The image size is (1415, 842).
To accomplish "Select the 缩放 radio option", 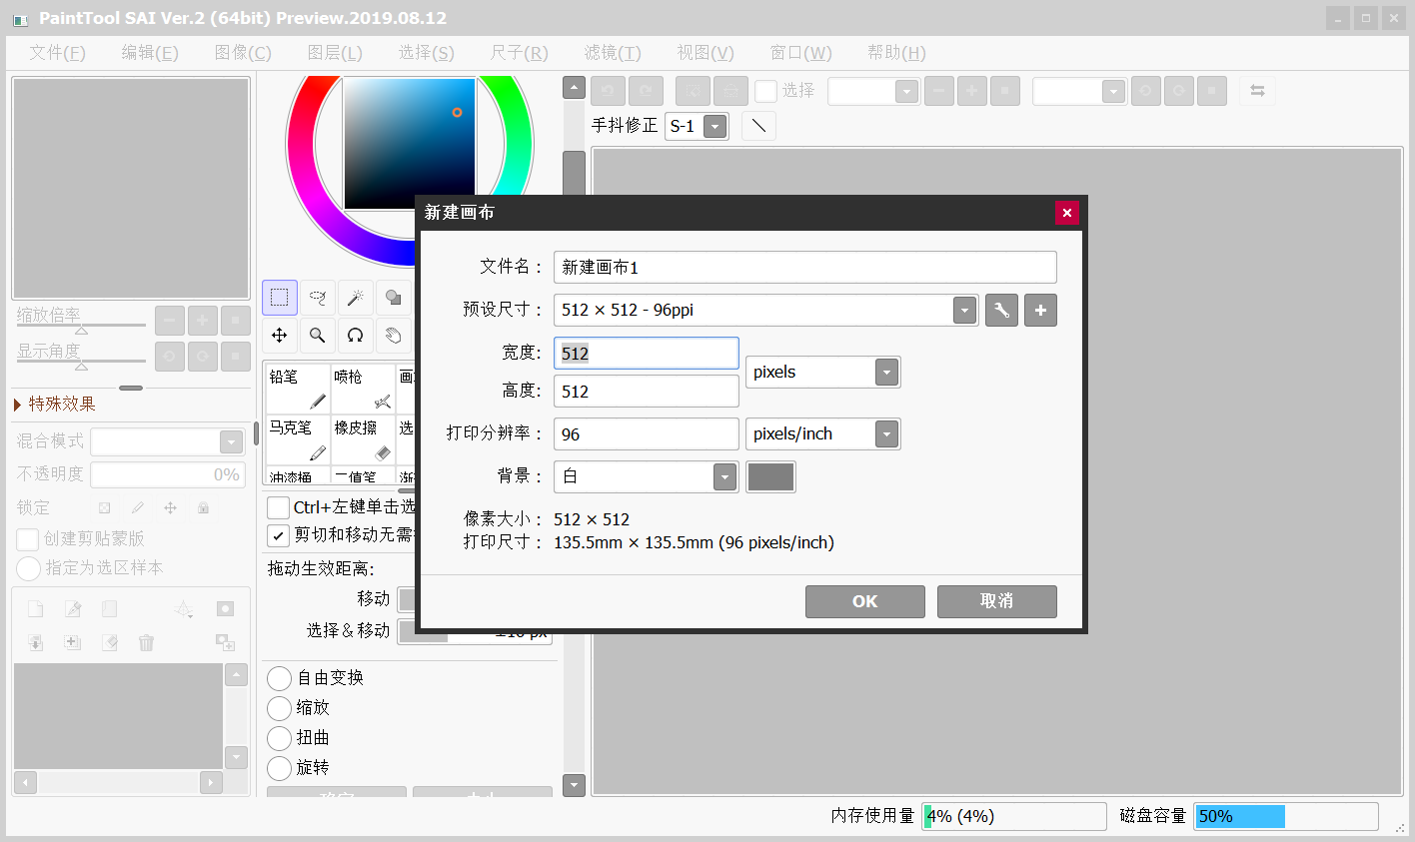I will [279, 708].
